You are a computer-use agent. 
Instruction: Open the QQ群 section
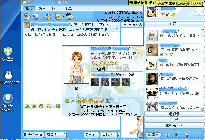pos(174,120)
